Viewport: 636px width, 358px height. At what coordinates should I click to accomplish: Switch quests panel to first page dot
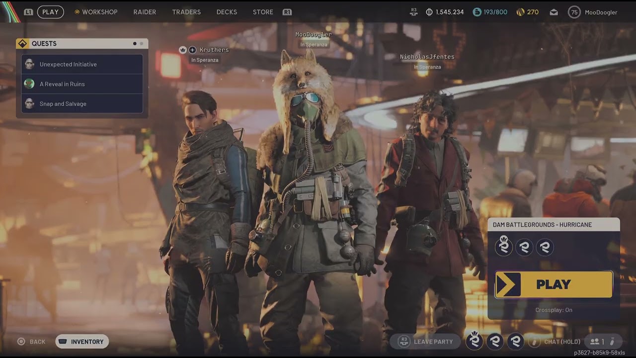pyautogui.click(x=135, y=44)
